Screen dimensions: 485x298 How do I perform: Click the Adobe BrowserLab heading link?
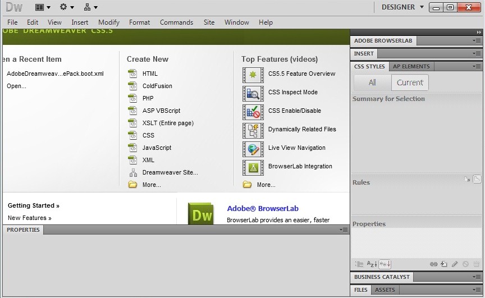tap(263, 208)
